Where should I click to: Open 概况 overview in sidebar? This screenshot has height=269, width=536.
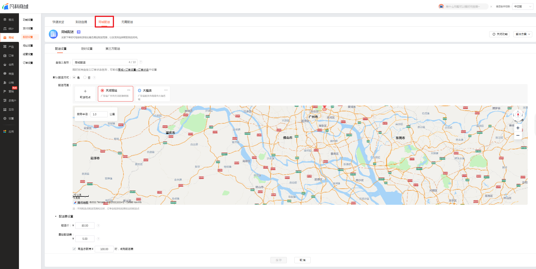pos(9,20)
